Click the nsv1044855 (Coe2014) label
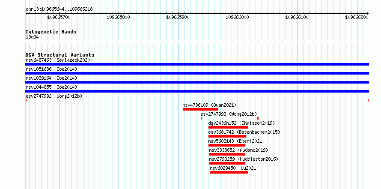 [x=51, y=87]
